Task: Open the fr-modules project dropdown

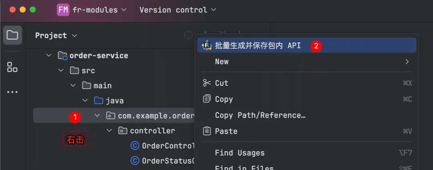Action: tap(99, 10)
